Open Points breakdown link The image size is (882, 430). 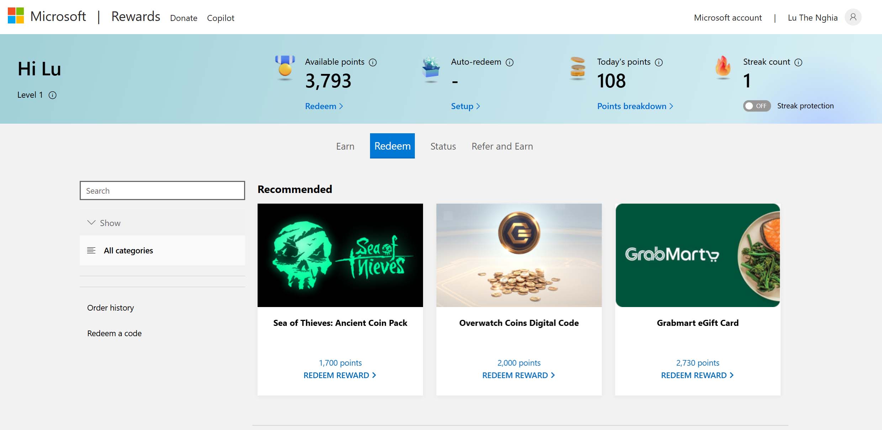click(x=635, y=106)
